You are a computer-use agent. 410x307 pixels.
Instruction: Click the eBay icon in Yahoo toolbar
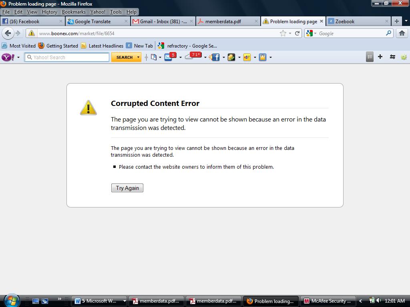click(247, 57)
